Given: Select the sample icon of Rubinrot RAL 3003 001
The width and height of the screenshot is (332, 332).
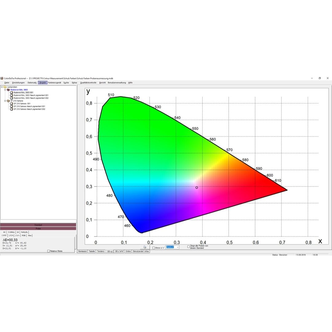Looking at the screenshot, I should pyautogui.click(x=11, y=93).
